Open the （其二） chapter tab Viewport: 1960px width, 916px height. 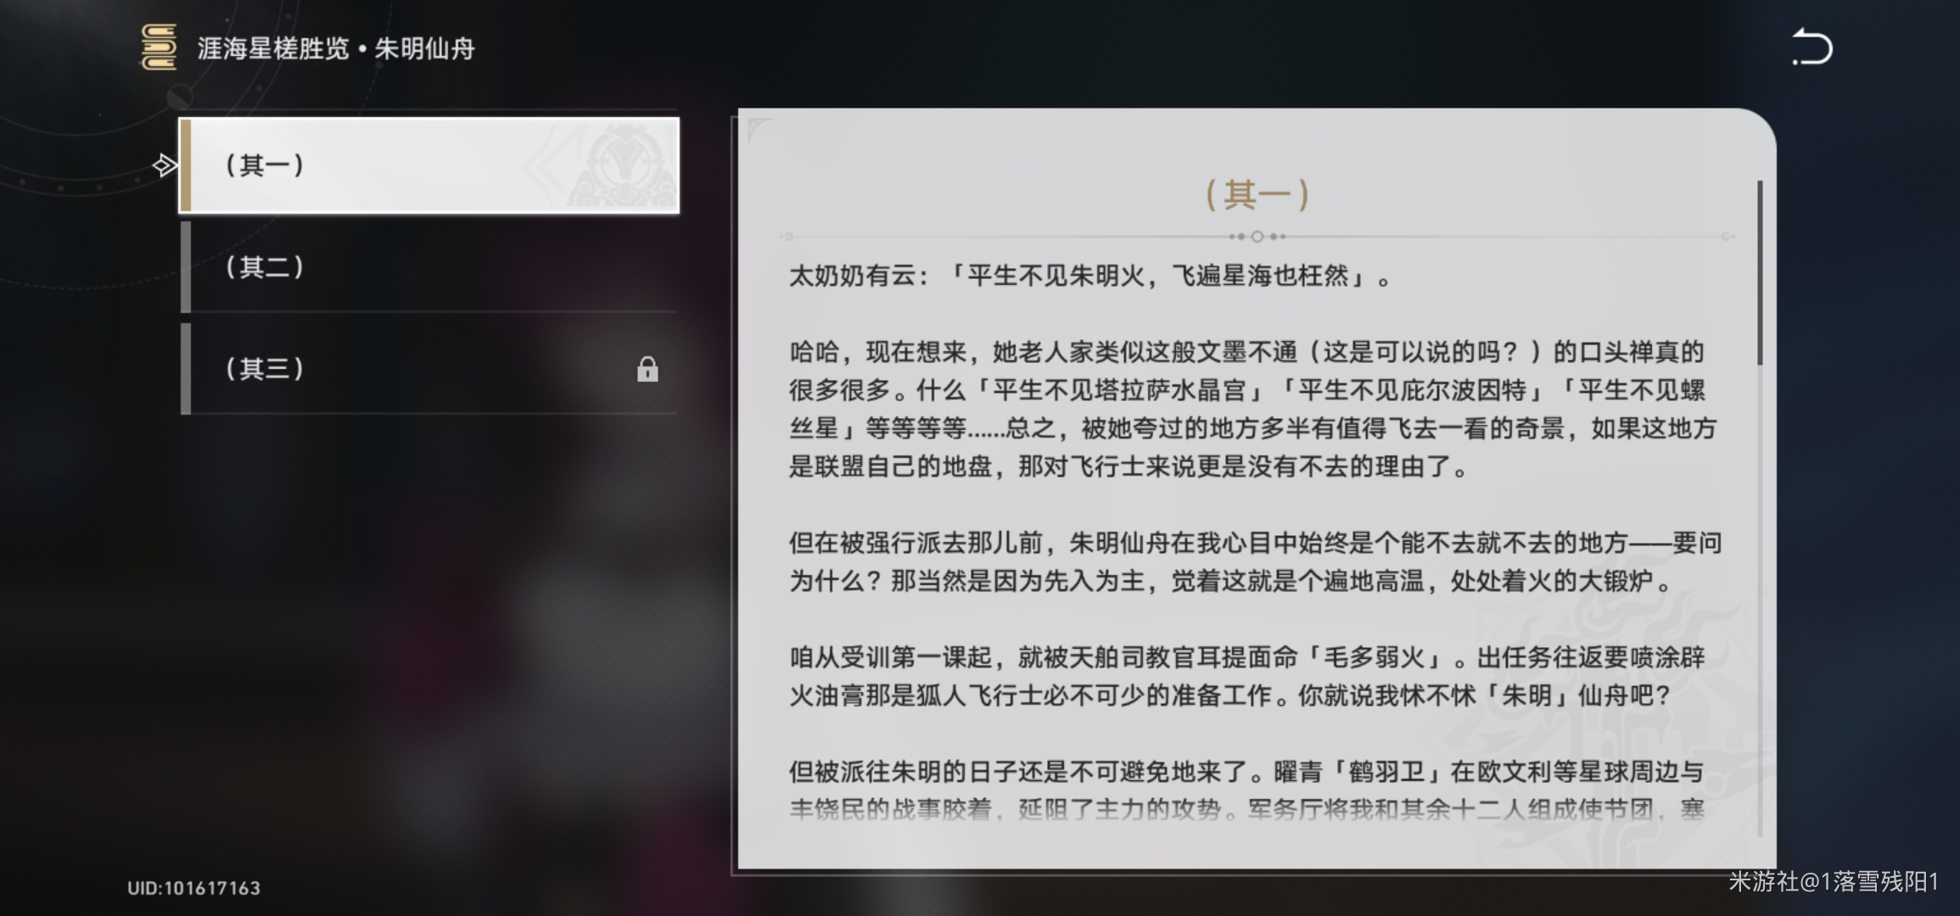429,267
